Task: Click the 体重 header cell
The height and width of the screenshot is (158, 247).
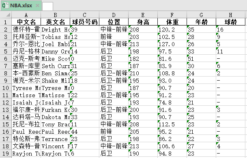Action: [172, 22]
